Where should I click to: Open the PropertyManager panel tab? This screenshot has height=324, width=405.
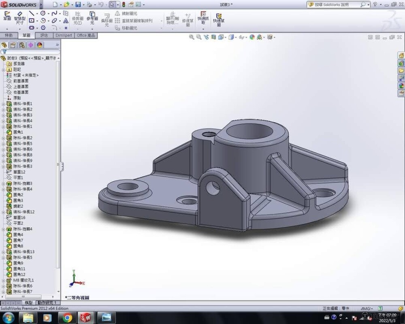[x=13, y=45]
